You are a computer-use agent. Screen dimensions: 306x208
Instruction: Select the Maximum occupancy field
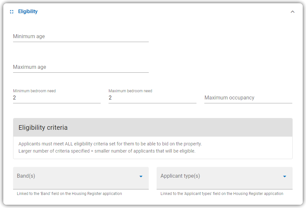point(248,97)
